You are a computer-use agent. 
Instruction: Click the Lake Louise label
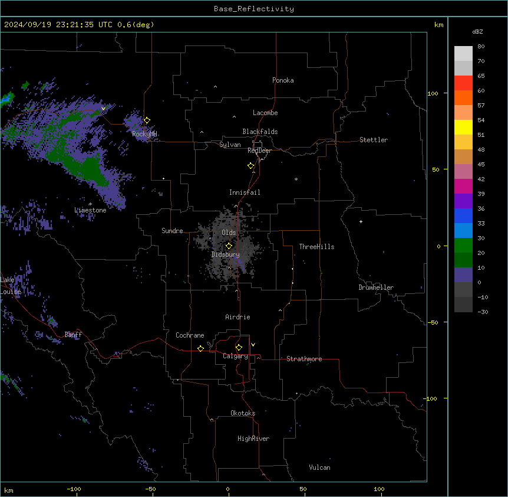click(11, 286)
